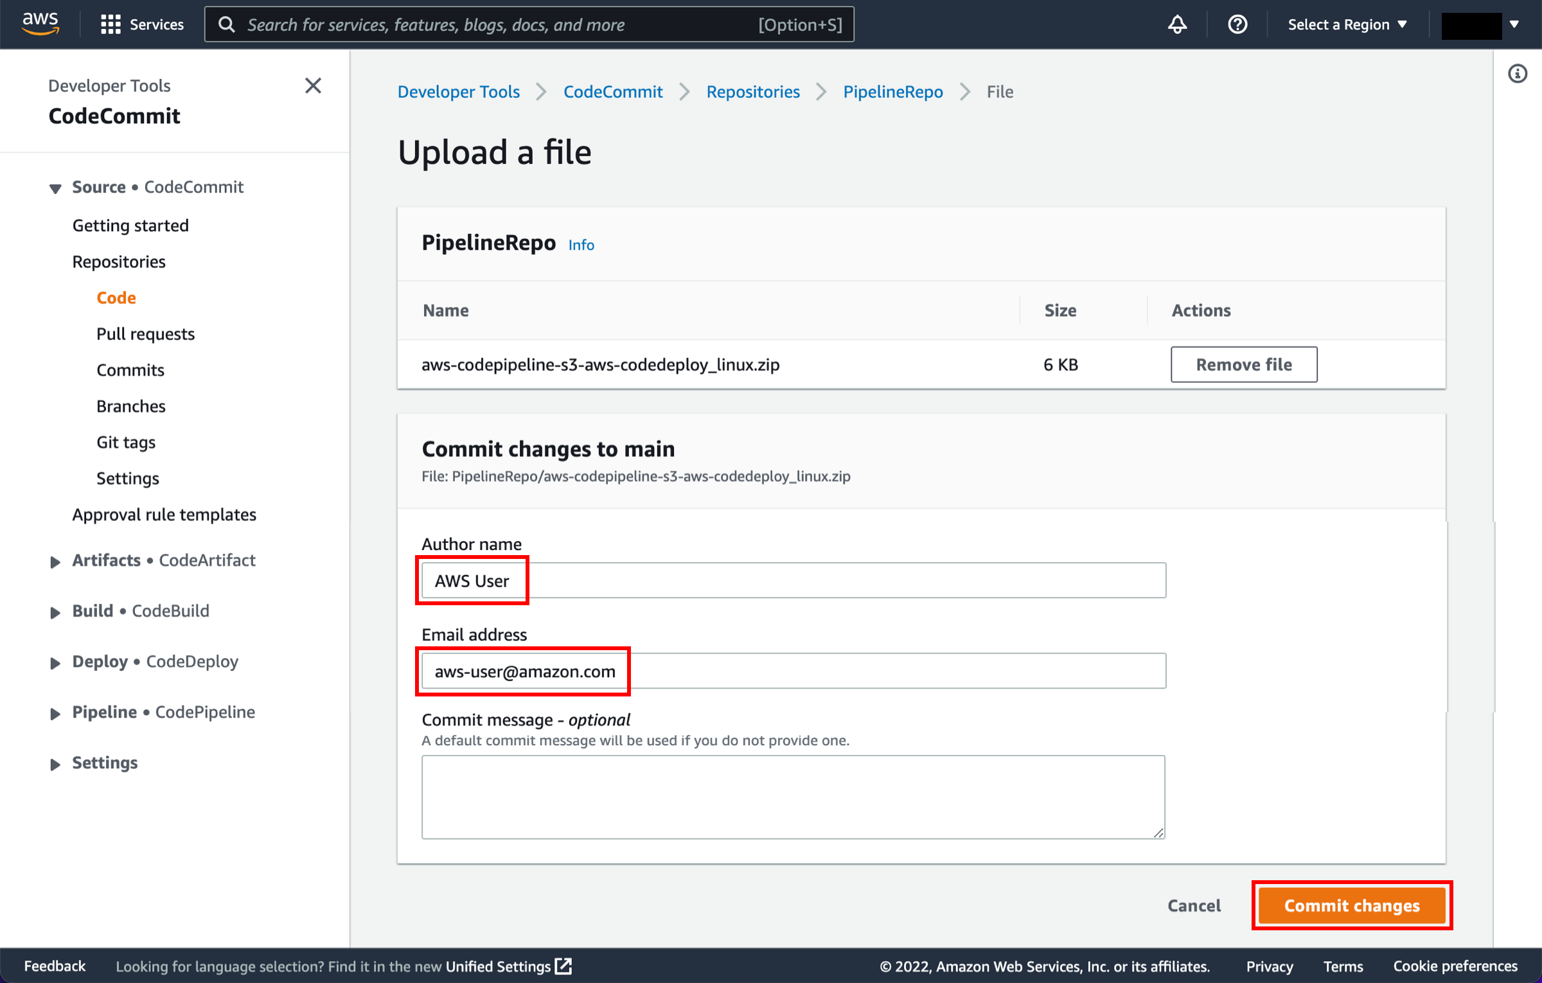This screenshot has height=983, width=1542.
Task: Open Repositories in sidebar
Action: click(119, 261)
